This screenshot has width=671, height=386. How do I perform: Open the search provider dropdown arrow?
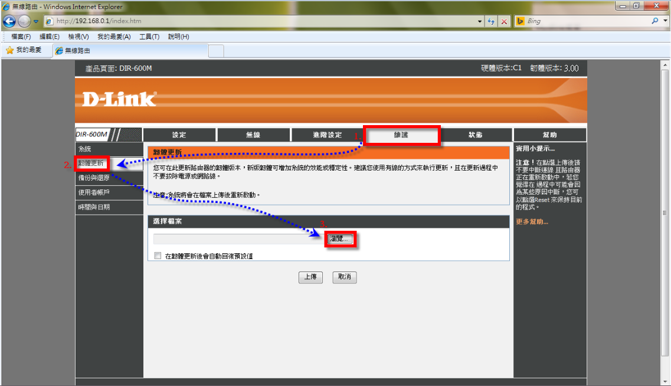tap(665, 21)
